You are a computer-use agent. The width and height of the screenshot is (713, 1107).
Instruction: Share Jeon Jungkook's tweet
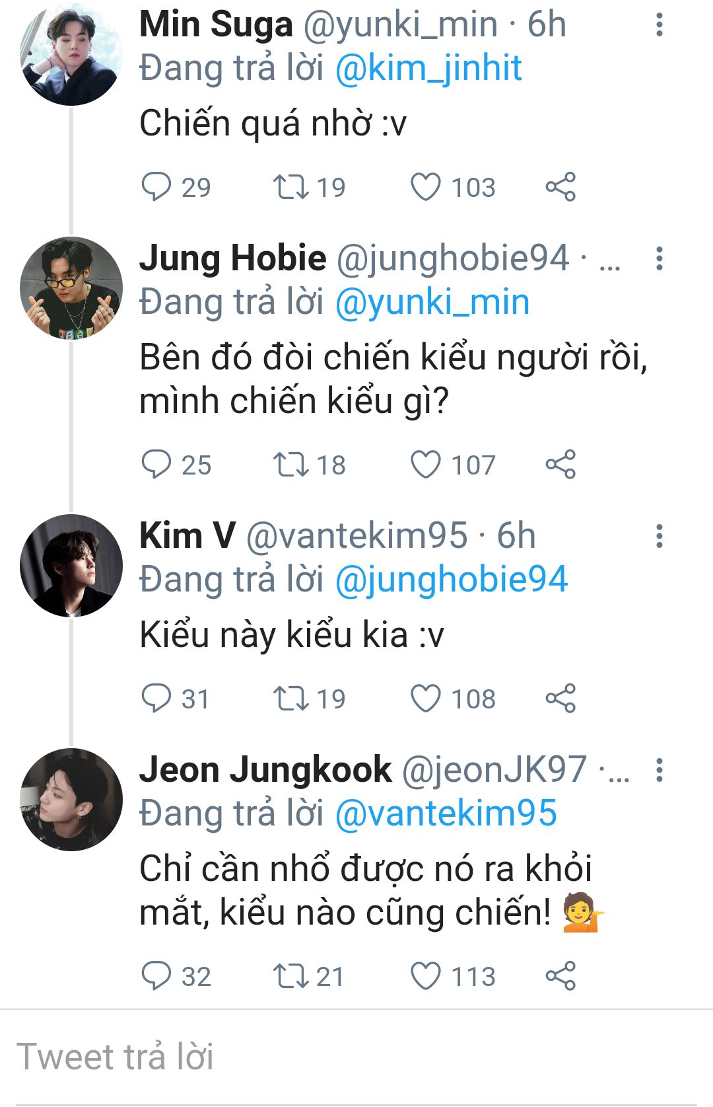(x=560, y=976)
